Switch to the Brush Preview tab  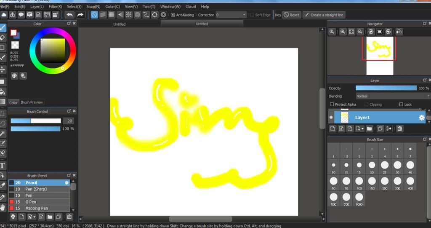(x=32, y=102)
